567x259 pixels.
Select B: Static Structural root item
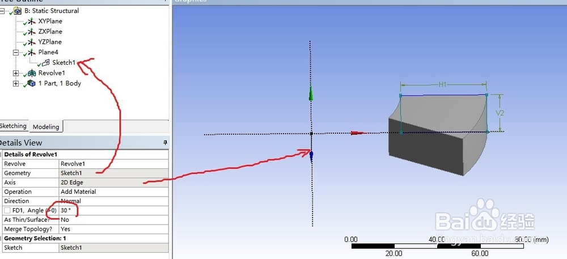[x=52, y=11]
